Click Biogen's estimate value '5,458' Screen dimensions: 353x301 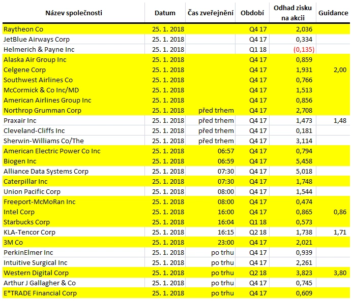(304, 161)
